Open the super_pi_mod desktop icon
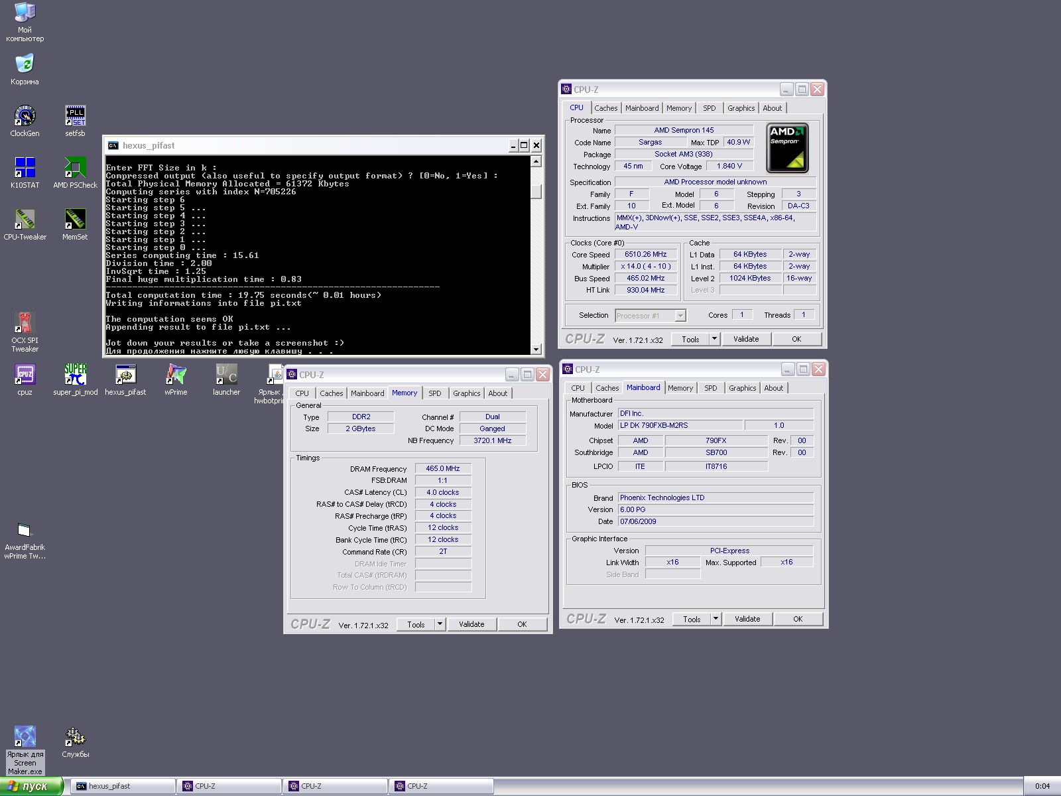1061x796 pixels. [x=75, y=375]
